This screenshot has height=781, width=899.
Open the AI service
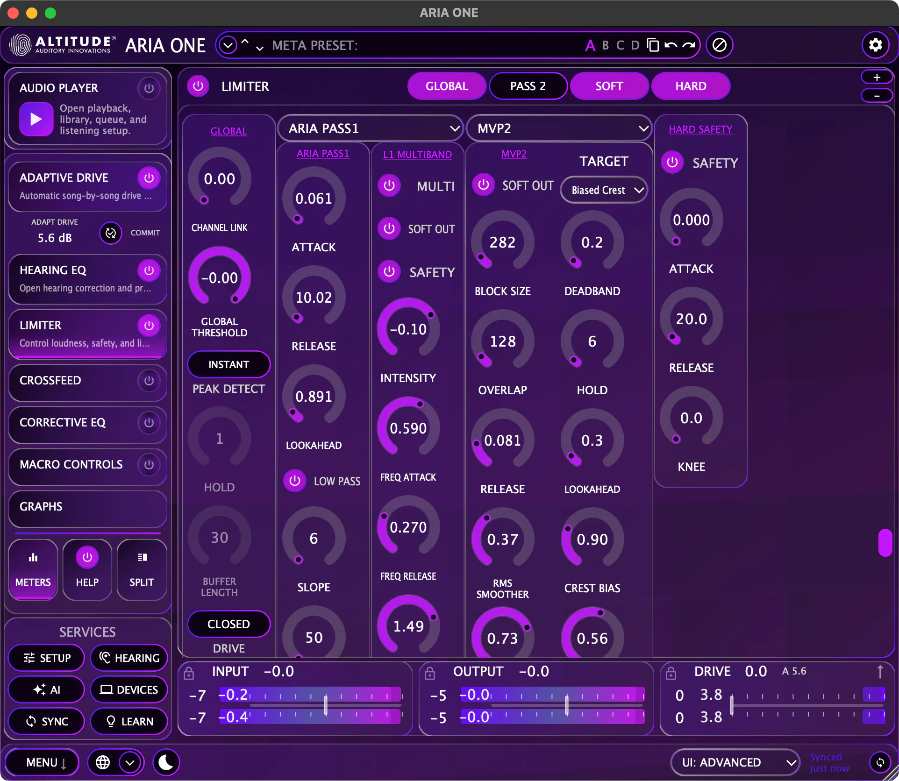(x=47, y=689)
